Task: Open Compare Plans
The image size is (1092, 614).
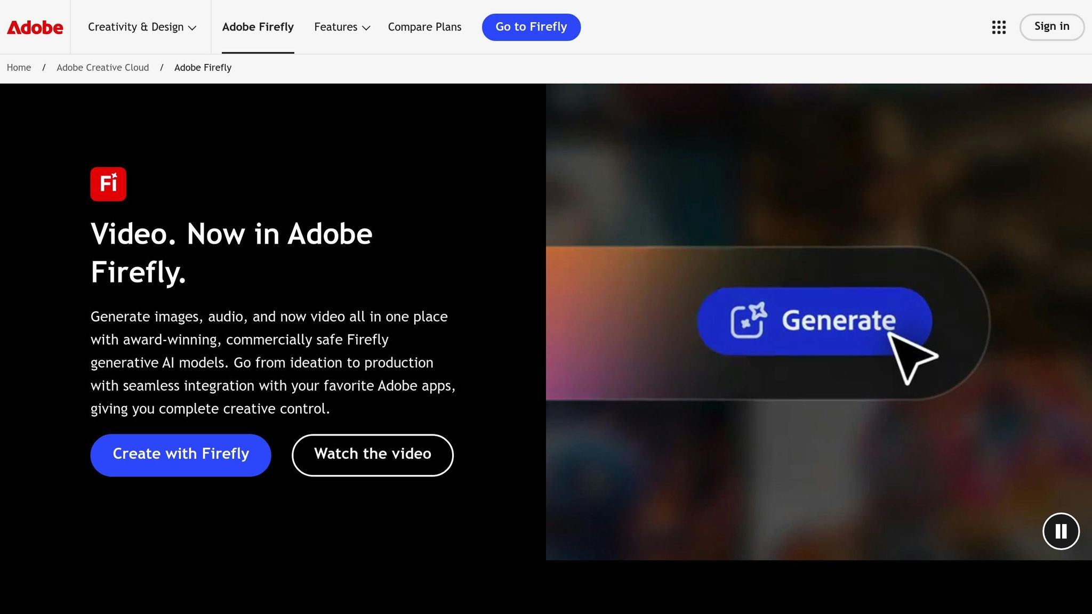Action: pyautogui.click(x=424, y=27)
